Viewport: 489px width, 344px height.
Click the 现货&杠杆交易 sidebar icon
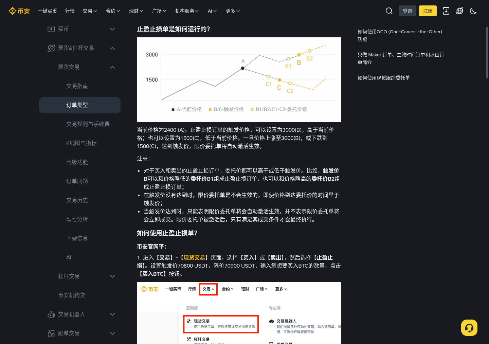(x=51, y=48)
